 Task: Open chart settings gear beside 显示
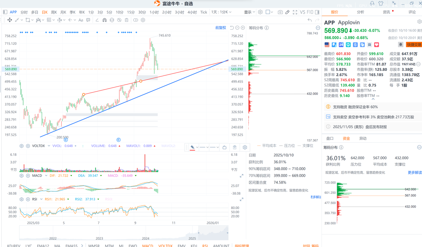(x=260, y=12)
